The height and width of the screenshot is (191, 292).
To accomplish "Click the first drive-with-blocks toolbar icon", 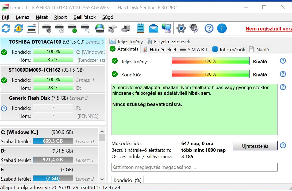I will pyautogui.click(x=113, y=29).
